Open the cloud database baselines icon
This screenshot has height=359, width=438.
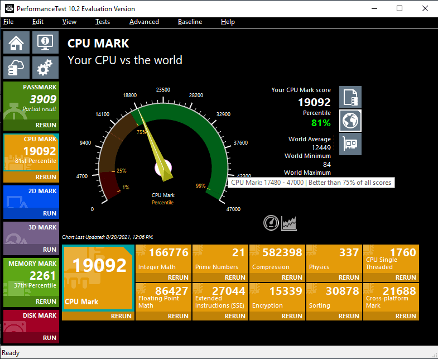17,68
